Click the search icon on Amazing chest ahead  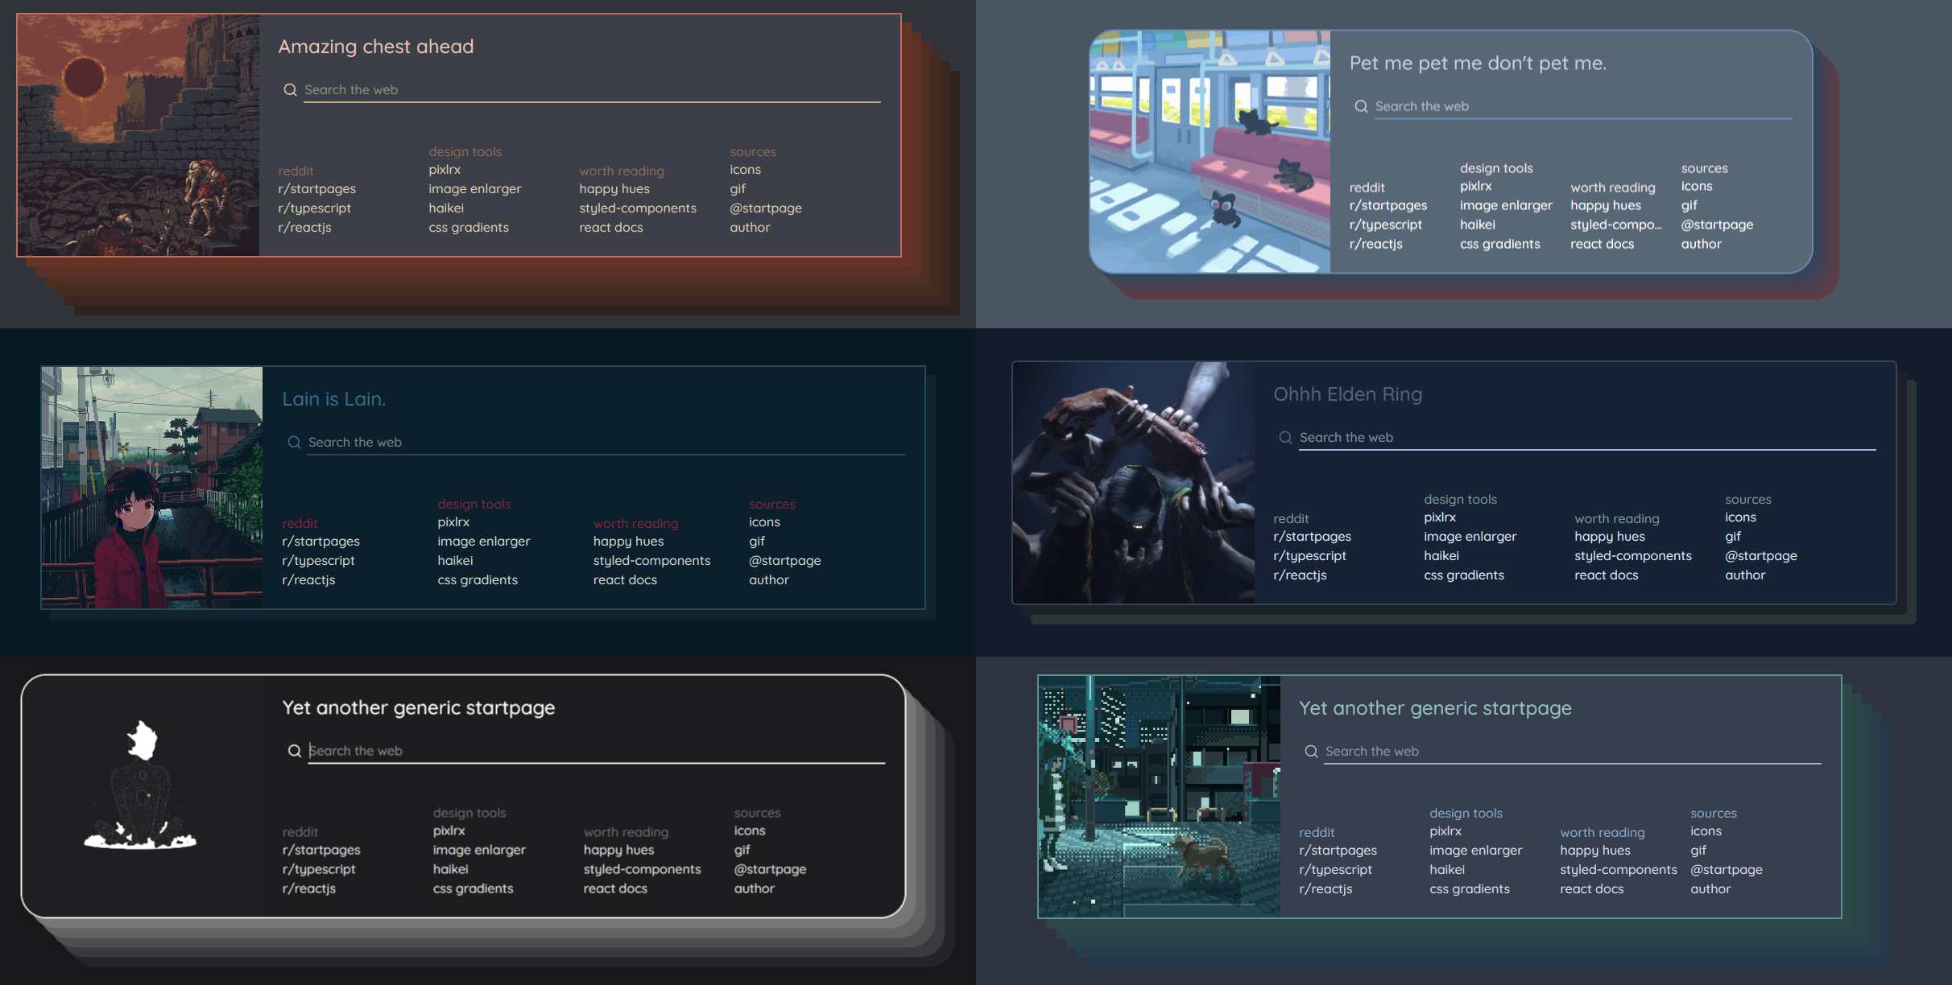pos(290,89)
